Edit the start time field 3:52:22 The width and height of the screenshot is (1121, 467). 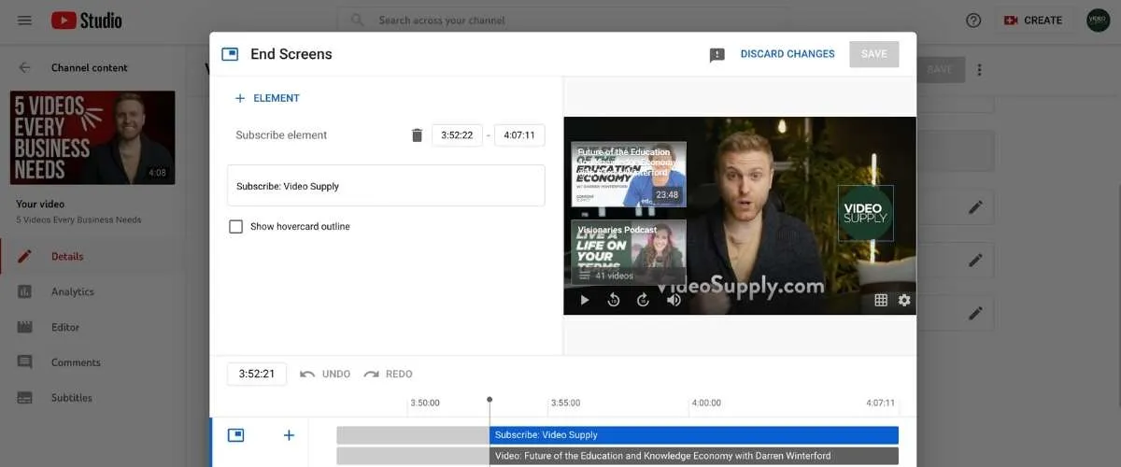457,135
